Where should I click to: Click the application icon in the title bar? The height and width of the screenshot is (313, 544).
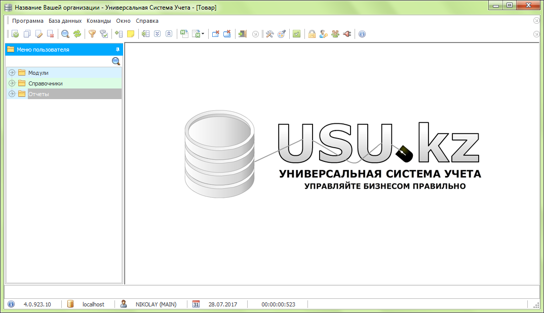pos(8,7)
